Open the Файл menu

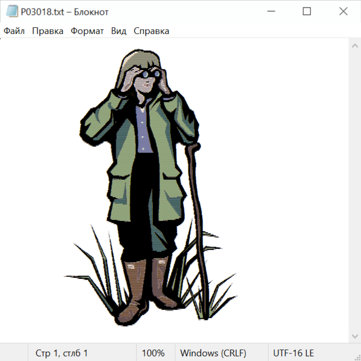pyautogui.click(x=14, y=31)
